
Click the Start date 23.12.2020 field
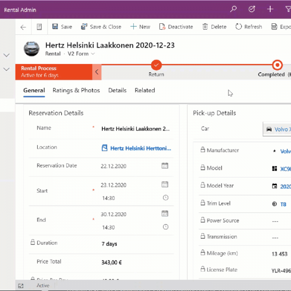click(x=113, y=185)
